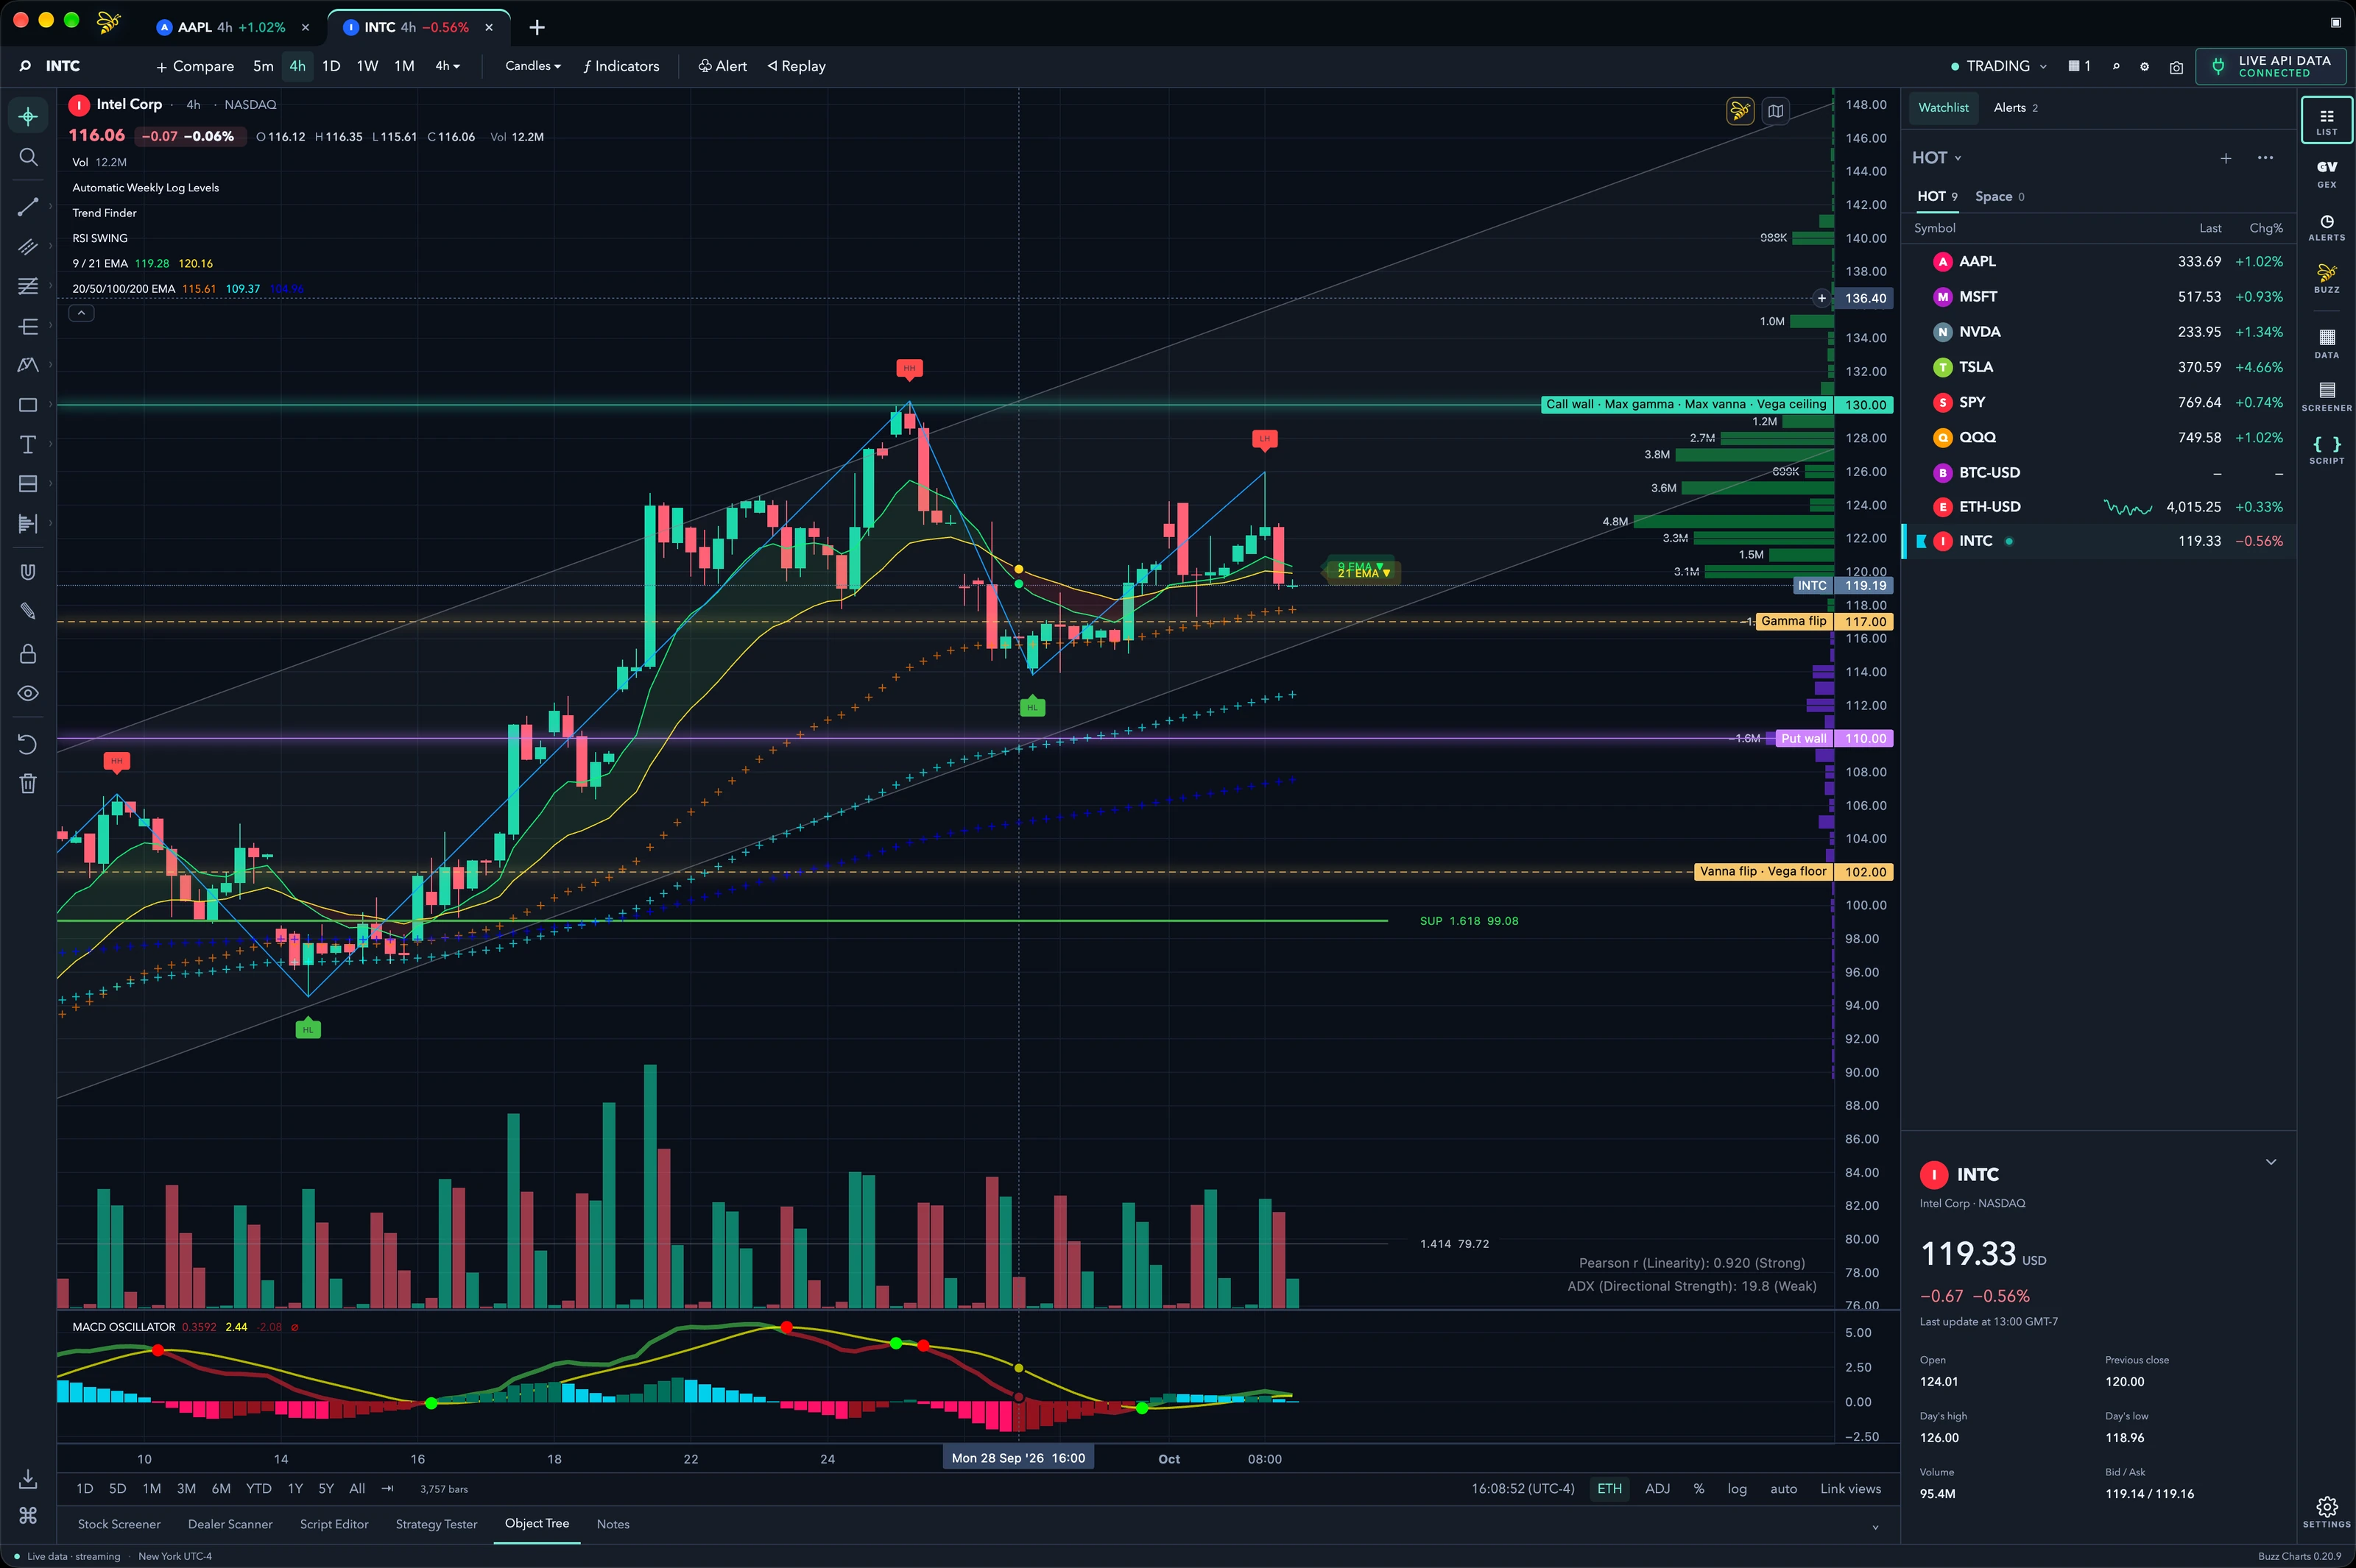Open the Script sidebar panel

pyautogui.click(x=2327, y=450)
